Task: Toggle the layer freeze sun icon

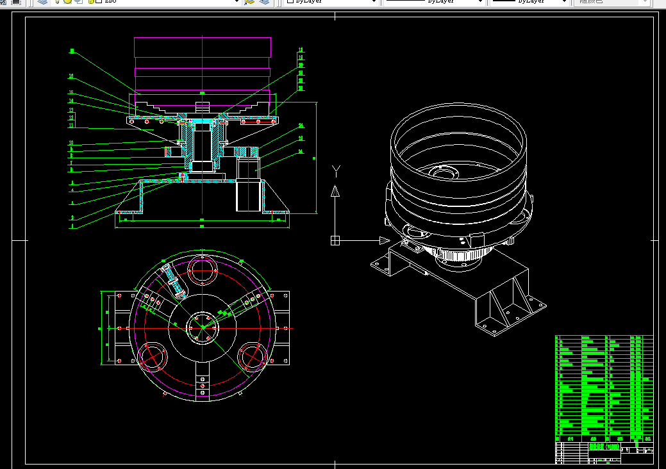Action: pos(67,2)
